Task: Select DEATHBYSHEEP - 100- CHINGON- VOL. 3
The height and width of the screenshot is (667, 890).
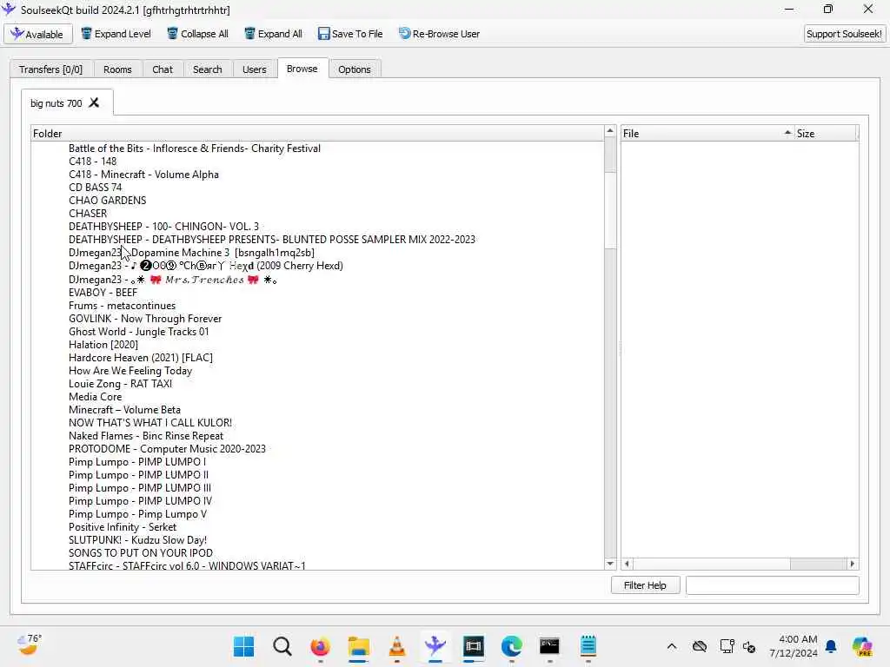Action: tap(163, 227)
